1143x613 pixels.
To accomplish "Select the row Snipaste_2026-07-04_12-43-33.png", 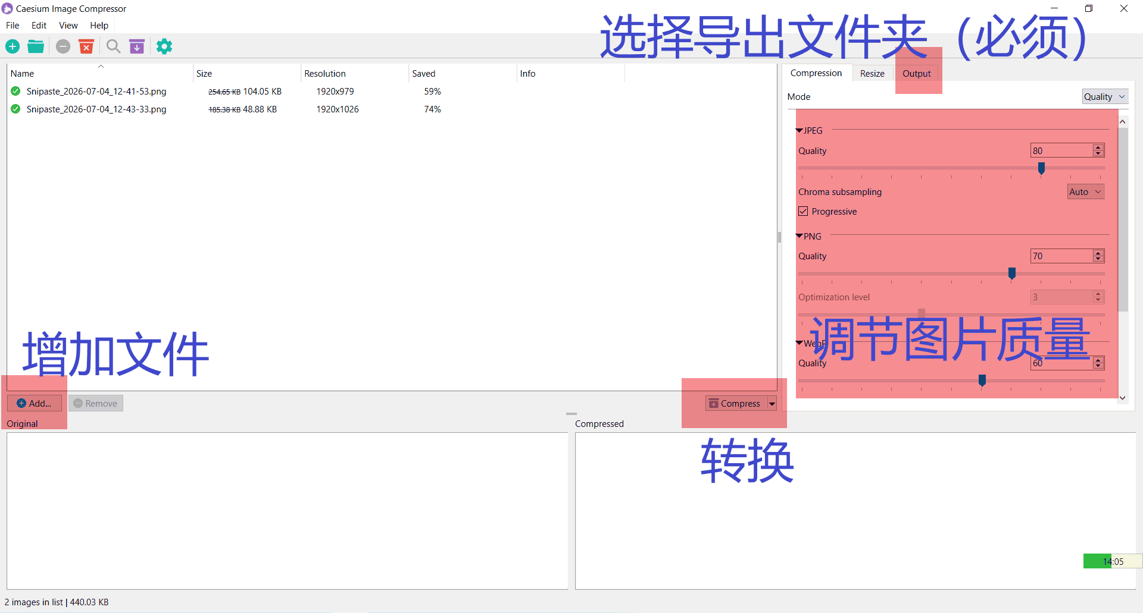I will tap(392, 109).
